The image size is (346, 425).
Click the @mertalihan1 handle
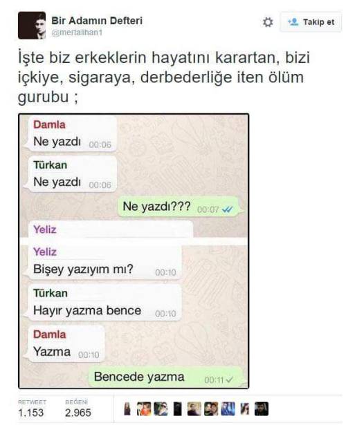pos(77,32)
